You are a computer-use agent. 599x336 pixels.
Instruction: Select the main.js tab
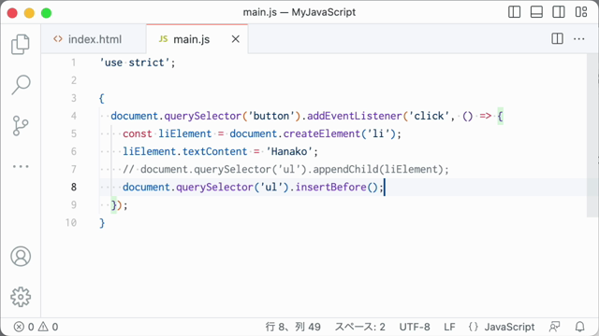(x=191, y=39)
